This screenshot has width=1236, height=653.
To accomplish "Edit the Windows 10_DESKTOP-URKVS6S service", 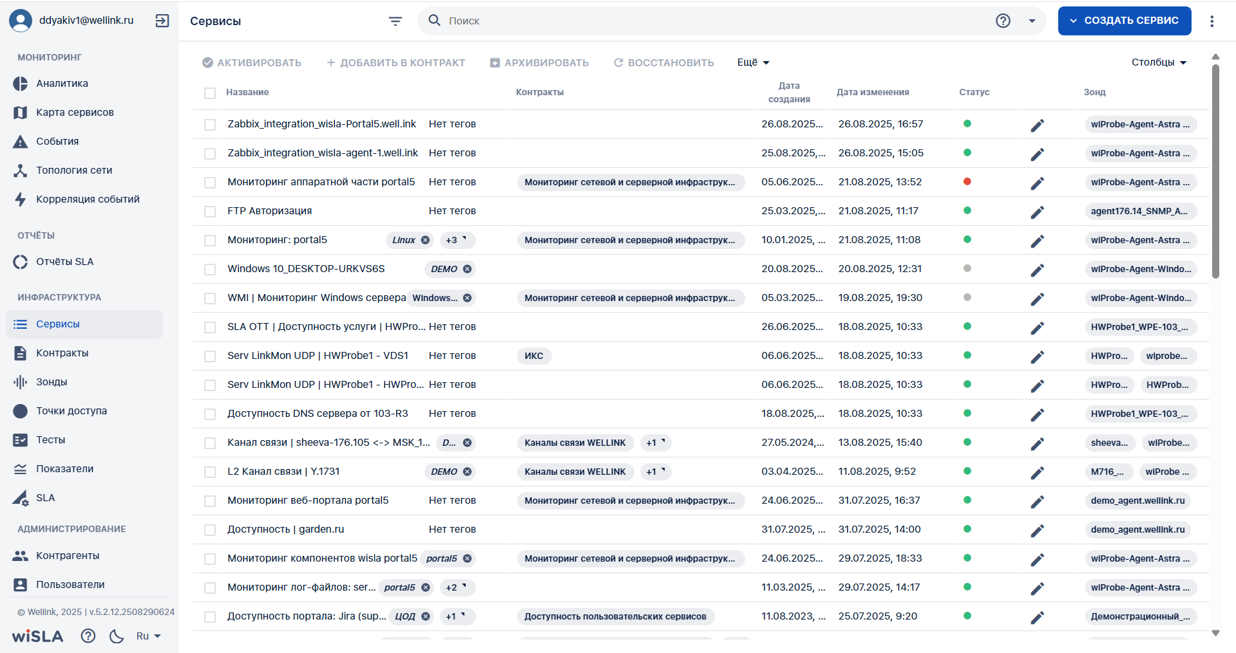I will point(1037,270).
